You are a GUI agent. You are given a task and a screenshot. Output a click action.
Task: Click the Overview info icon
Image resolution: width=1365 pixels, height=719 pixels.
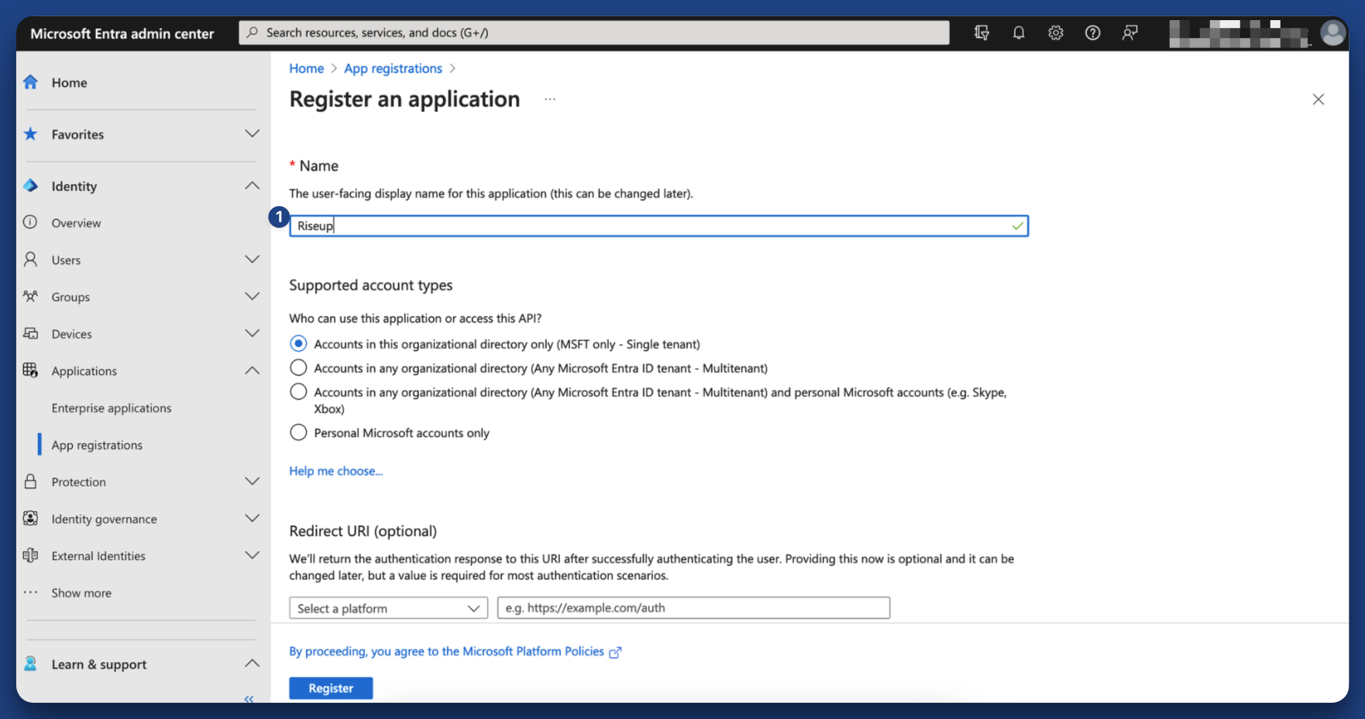30,222
